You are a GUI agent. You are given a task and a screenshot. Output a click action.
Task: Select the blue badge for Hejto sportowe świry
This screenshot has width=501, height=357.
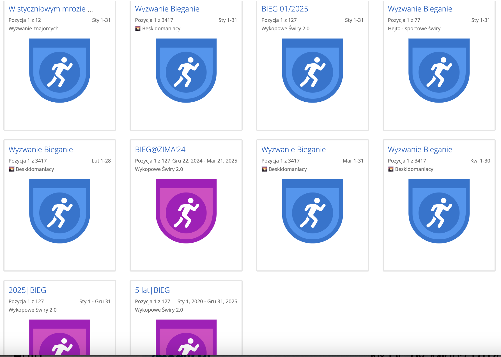tap(439, 71)
